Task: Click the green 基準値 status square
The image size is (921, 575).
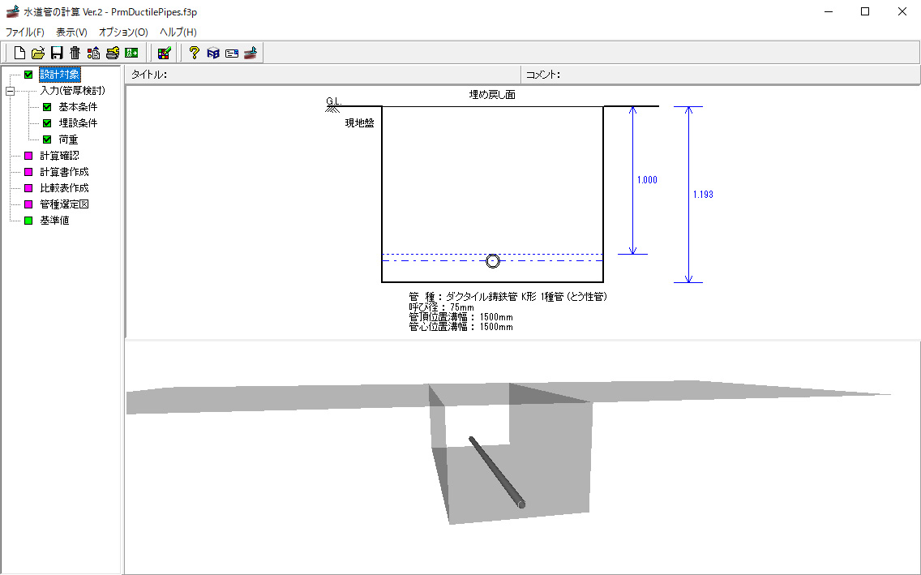Action: pyautogui.click(x=28, y=221)
